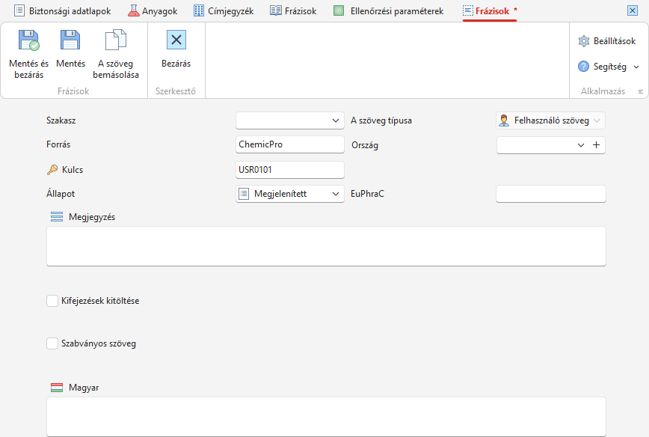Click the EuPhraC input field

pyautogui.click(x=551, y=194)
